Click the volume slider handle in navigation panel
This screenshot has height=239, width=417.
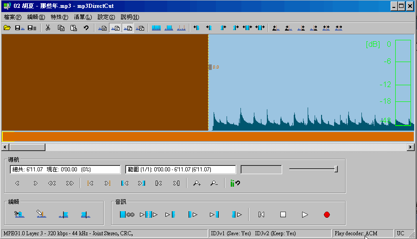pyautogui.click(x=336, y=169)
